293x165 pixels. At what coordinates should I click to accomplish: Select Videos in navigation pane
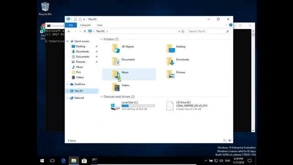pos(80,77)
